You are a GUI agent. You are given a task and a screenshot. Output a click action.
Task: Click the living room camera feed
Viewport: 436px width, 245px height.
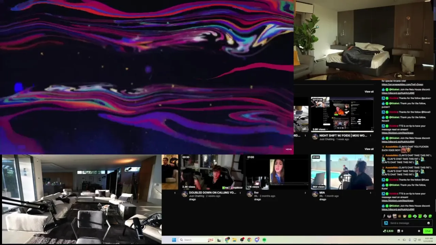click(x=81, y=199)
